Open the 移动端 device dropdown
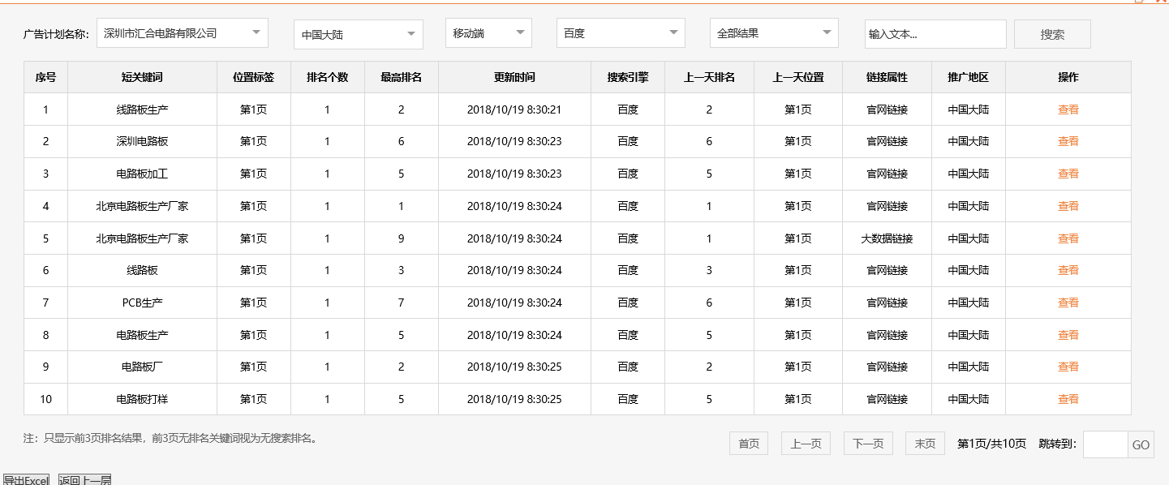Screen dimensions: 1169x485 point(487,32)
